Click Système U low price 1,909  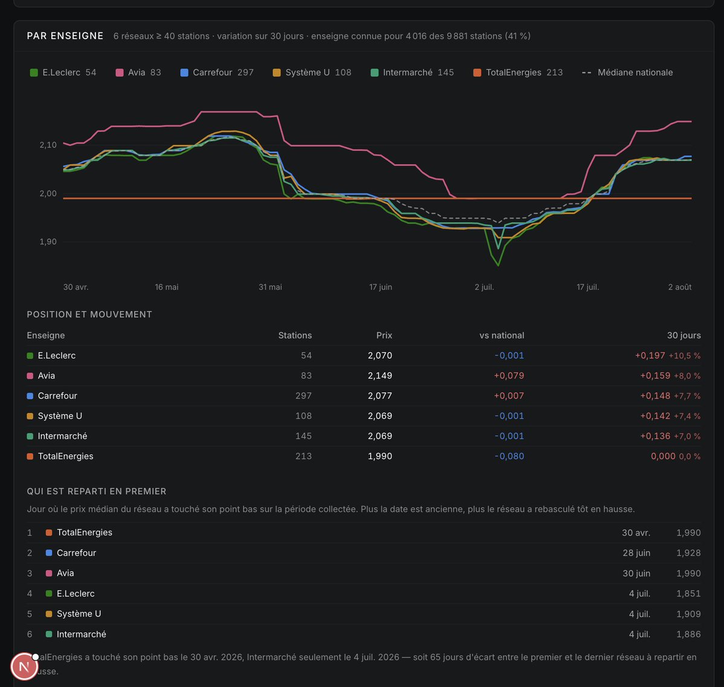click(x=688, y=614)
